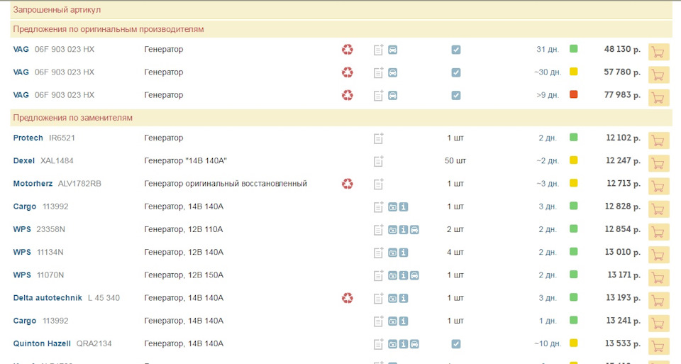Click the green indicator on the 31 дн. VAG row
The height and width of the screenshot is (364, 681).
[574, 49]
